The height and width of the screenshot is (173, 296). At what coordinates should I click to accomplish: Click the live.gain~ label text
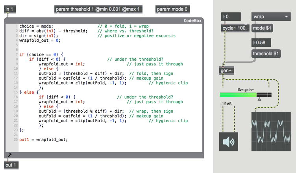[246, 90]
